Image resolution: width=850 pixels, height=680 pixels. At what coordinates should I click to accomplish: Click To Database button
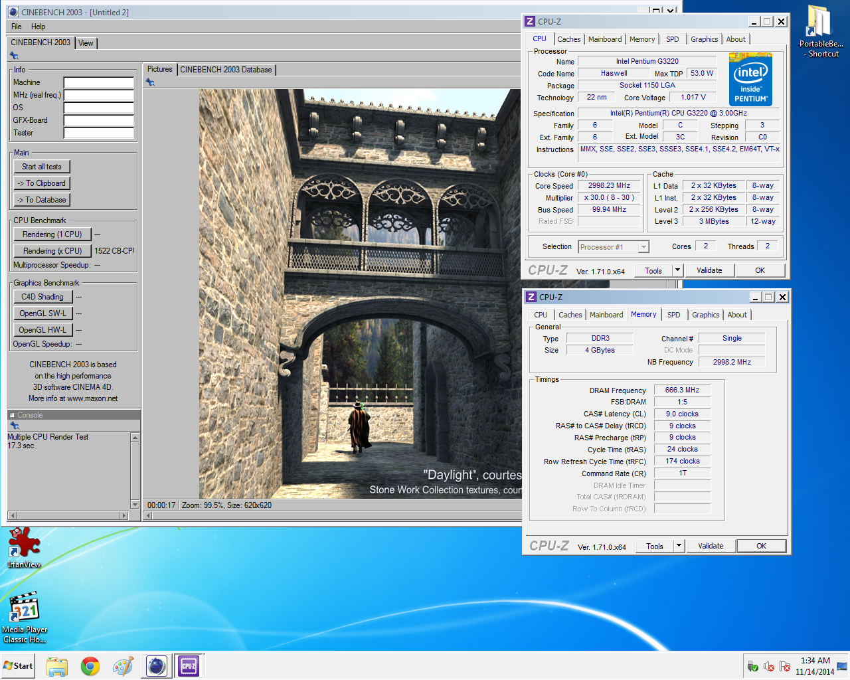pos(42,200)
